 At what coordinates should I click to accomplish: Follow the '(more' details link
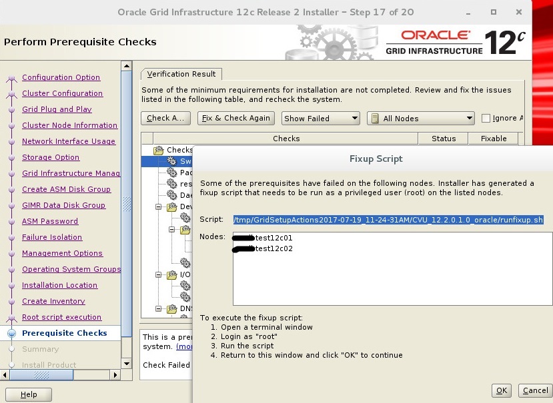(184, 346)
